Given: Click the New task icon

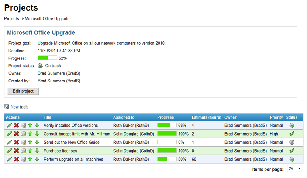Looking at the screenshot, I should pyautogui.click(x=7, y=106).
